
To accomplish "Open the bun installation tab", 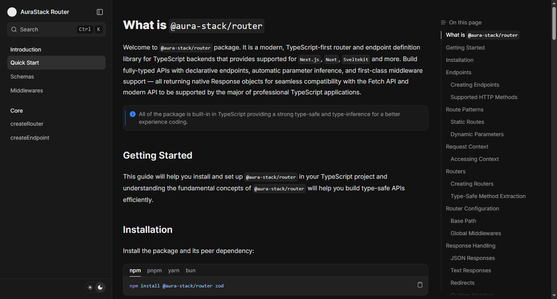I will [190, 270].
